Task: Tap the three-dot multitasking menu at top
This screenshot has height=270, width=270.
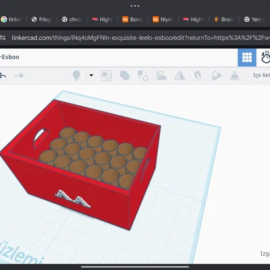Action: point(135,6)
